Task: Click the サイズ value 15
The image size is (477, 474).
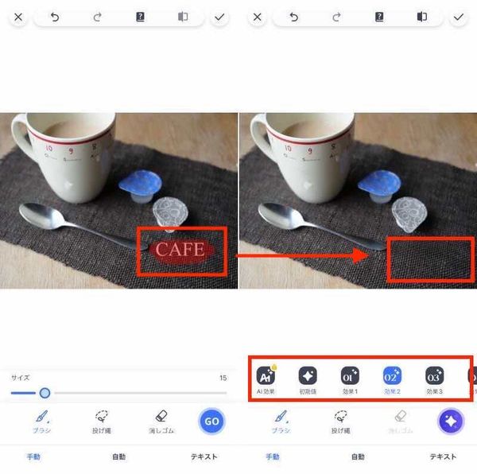Action: 223,378
